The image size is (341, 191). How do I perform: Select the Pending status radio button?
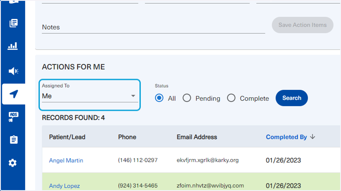coord(187,98)
